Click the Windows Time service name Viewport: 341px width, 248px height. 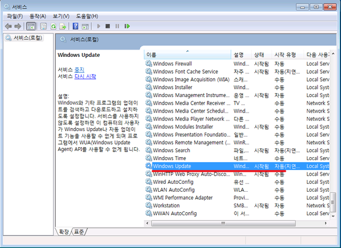[x=169, y=158]
